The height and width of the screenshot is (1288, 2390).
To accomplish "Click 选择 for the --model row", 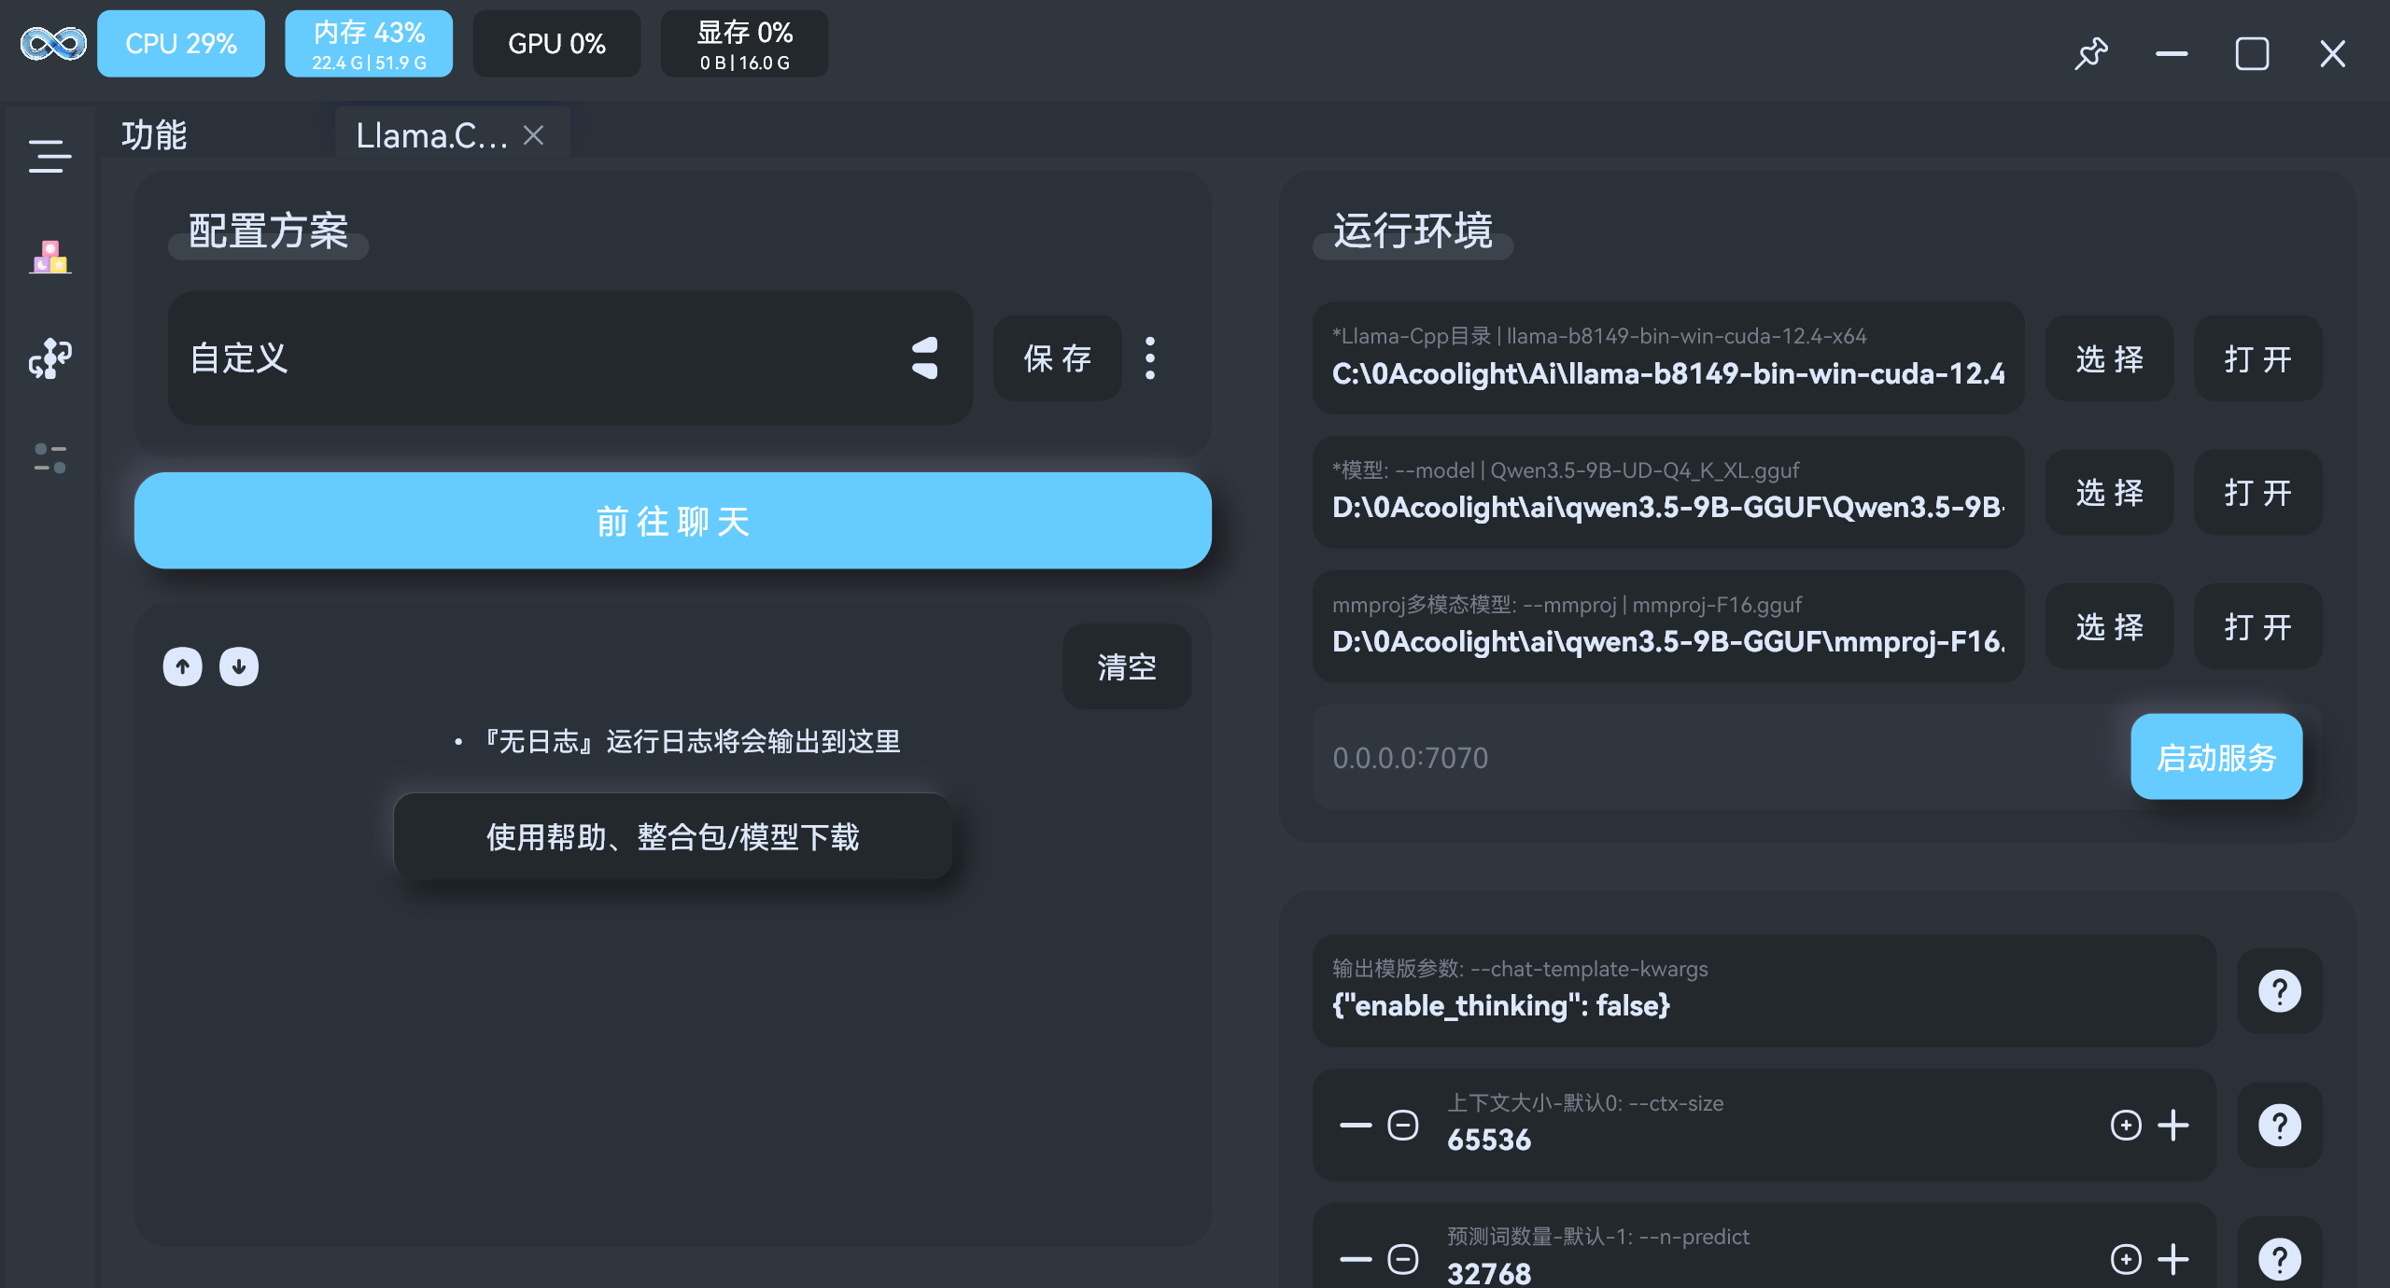I will click(2109, 492).
